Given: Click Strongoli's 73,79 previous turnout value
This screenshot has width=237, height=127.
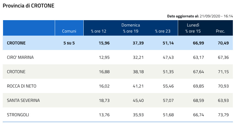Looking at the screenshot, I should coord(223,115).
